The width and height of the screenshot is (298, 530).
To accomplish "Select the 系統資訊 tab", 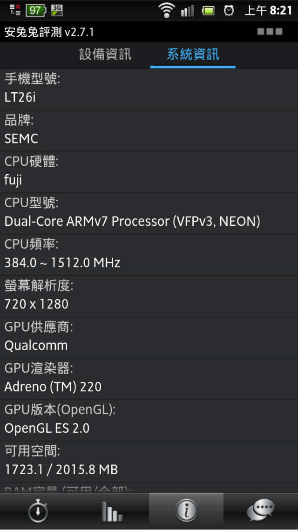I will coord(193,54).
